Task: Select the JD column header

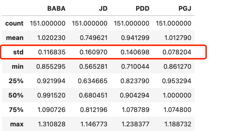Action: pyautogui.click(x=103, y=8)
